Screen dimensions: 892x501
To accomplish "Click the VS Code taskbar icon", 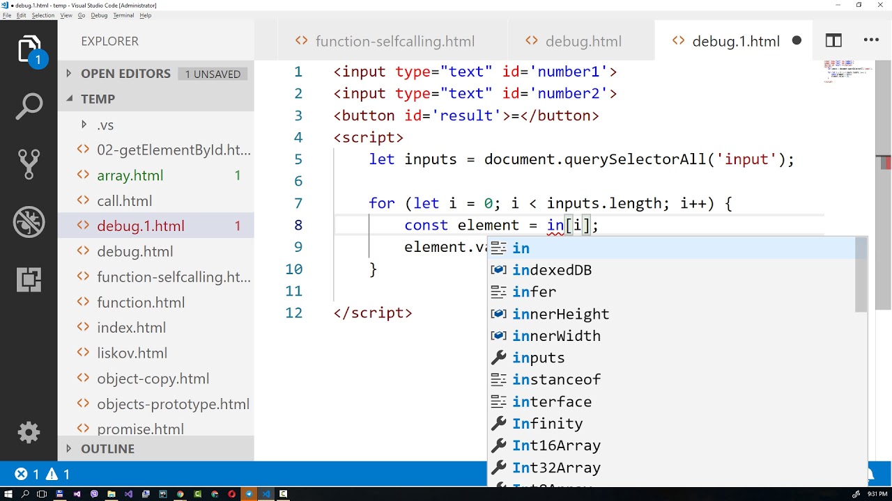I will point(266,494).
